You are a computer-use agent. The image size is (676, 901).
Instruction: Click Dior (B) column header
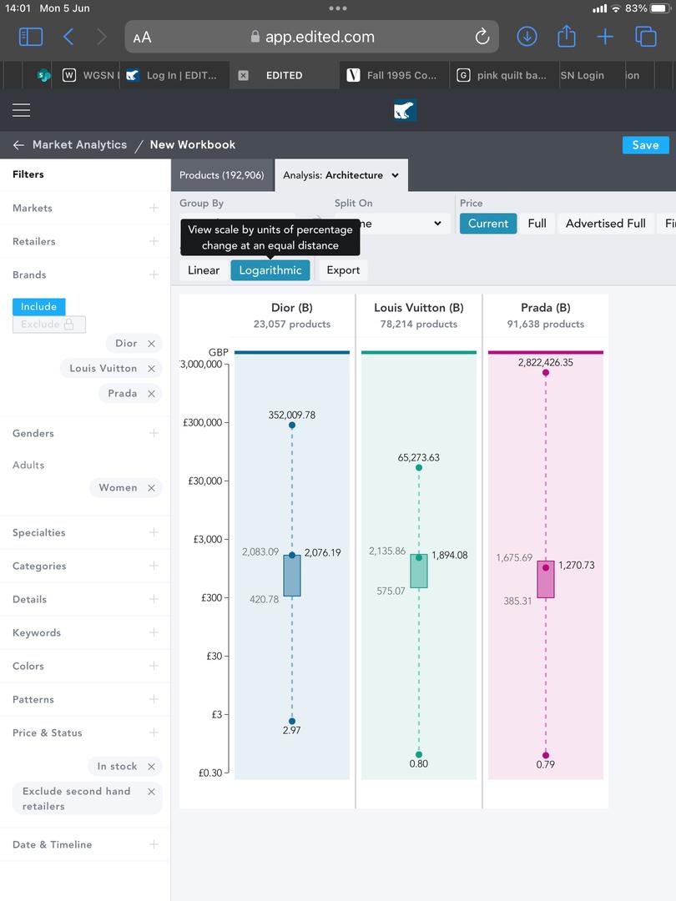coord(292,308)
